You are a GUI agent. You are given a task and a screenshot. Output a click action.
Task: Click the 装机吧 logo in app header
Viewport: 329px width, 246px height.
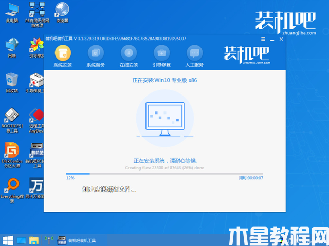[247, 55]
